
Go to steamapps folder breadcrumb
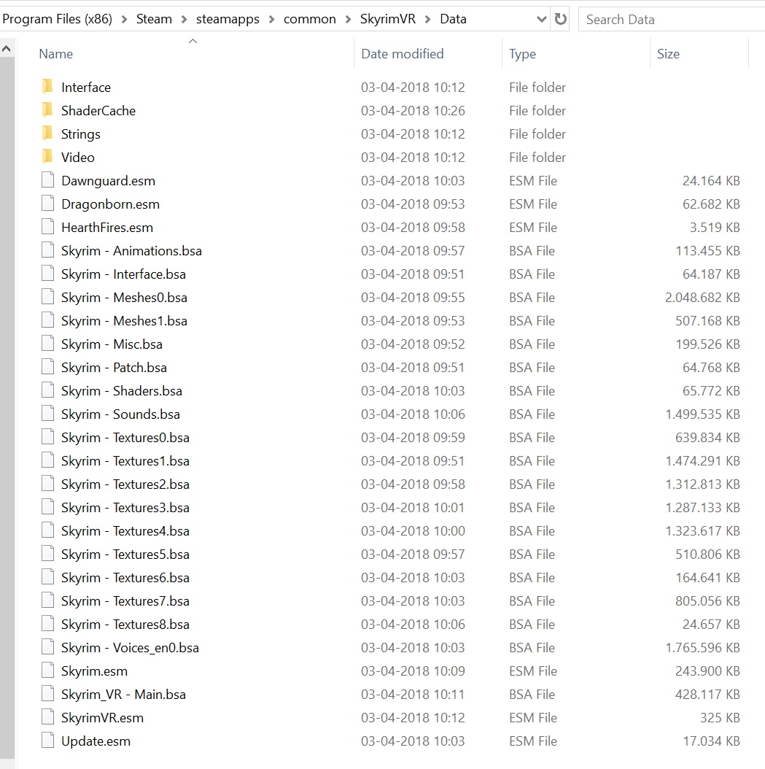228,19
